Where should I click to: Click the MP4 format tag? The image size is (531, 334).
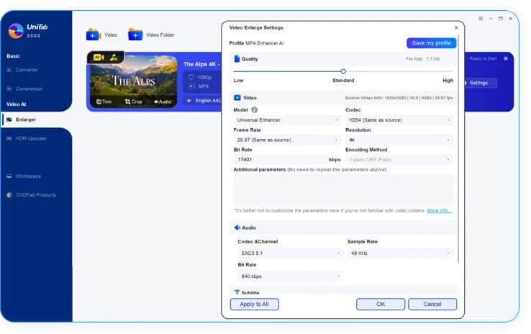click(199, 86)
